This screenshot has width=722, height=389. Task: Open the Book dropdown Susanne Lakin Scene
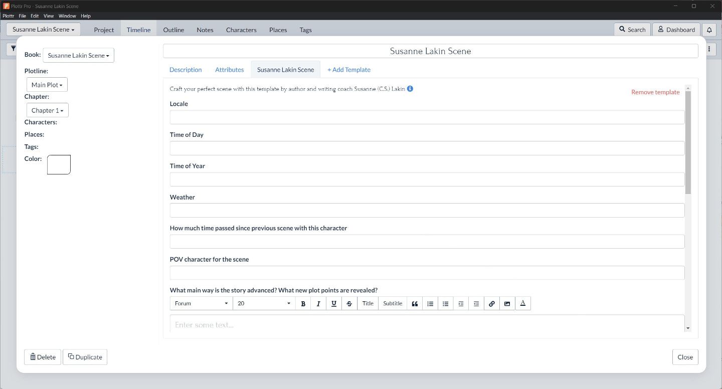79,55
